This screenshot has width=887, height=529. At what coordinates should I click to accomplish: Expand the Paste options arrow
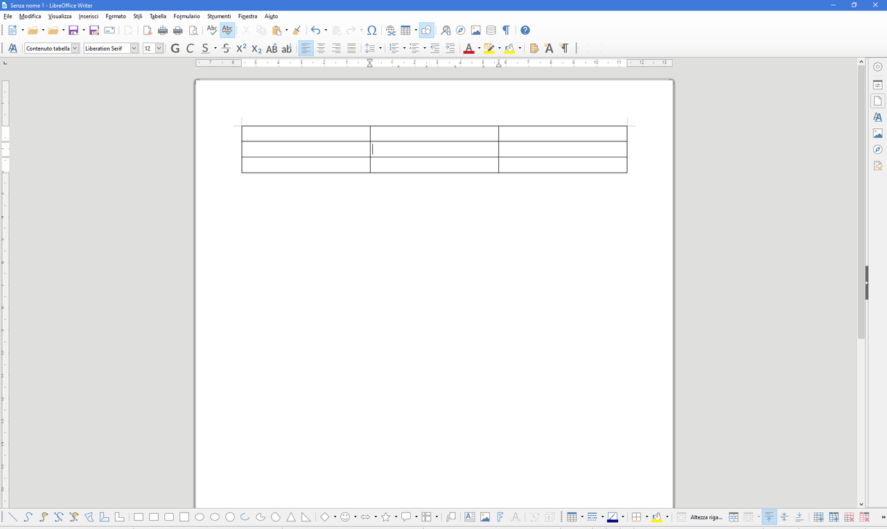[286, 31]
